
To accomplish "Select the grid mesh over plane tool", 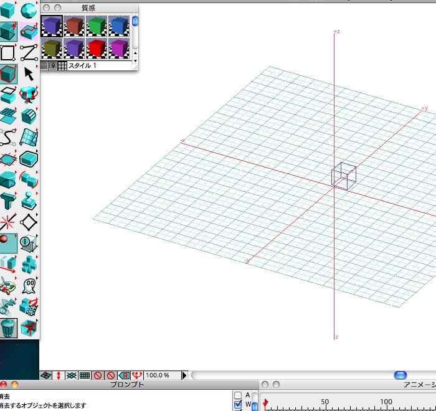I will point(8,116).
